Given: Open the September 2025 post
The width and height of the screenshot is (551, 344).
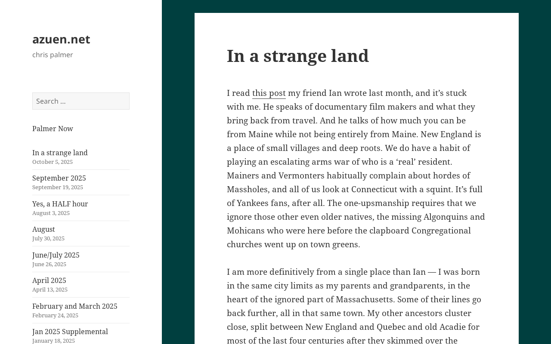Looking at the screenshot, I should 59,178.
